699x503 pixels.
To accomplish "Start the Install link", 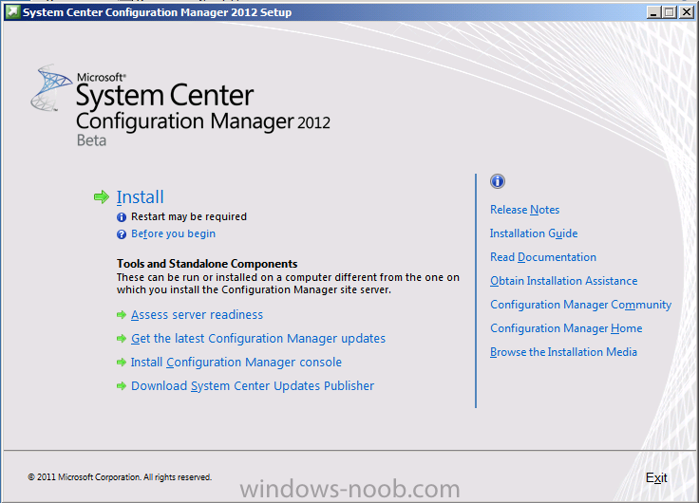I will click(x=140, y=196).
